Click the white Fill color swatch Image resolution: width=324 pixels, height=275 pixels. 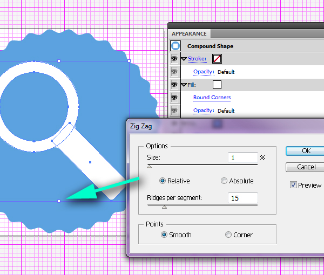coord(217,85)
